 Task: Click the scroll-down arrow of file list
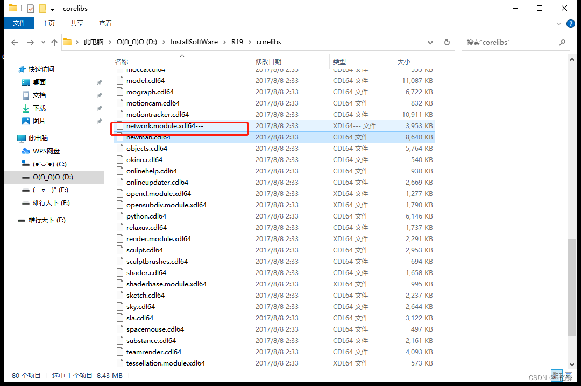[572, 365]
